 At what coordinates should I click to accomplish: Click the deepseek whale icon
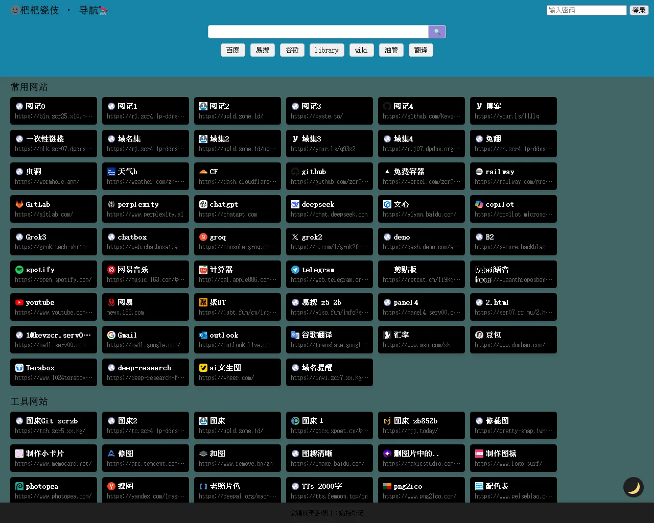[x=295, y=204]
